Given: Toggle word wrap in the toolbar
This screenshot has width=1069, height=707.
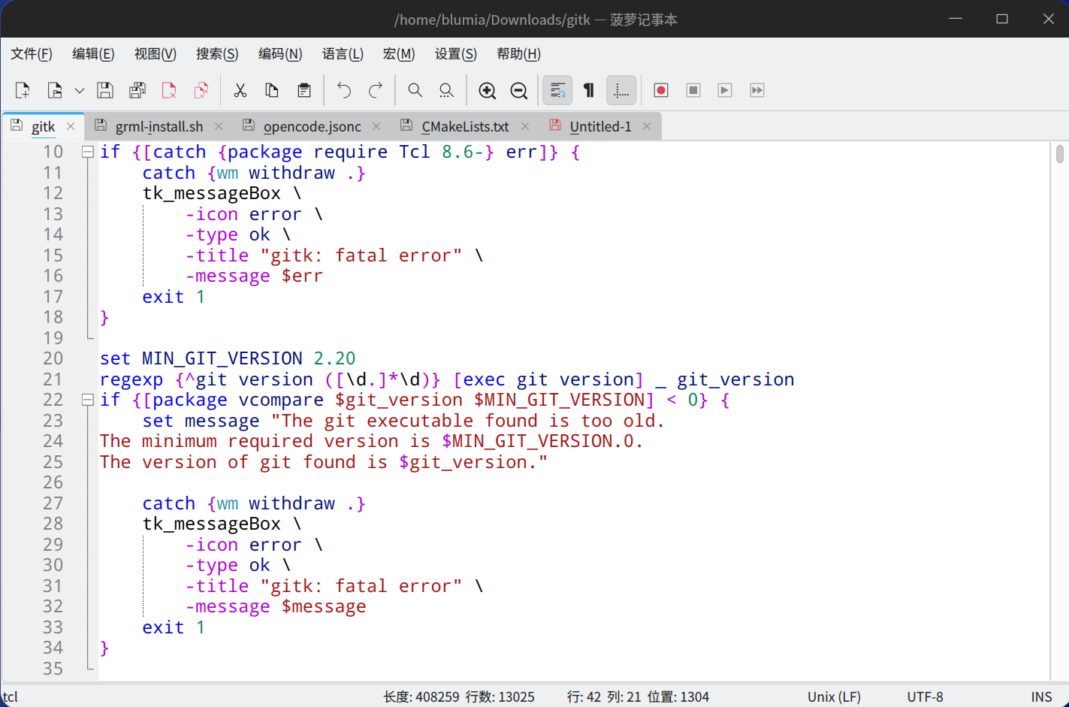Looking at the screenshot, I should click(557, 90).
